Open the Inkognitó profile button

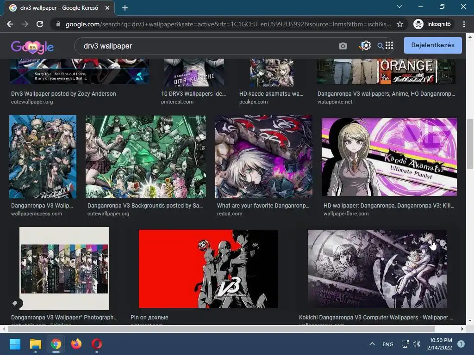click(432, 24)
